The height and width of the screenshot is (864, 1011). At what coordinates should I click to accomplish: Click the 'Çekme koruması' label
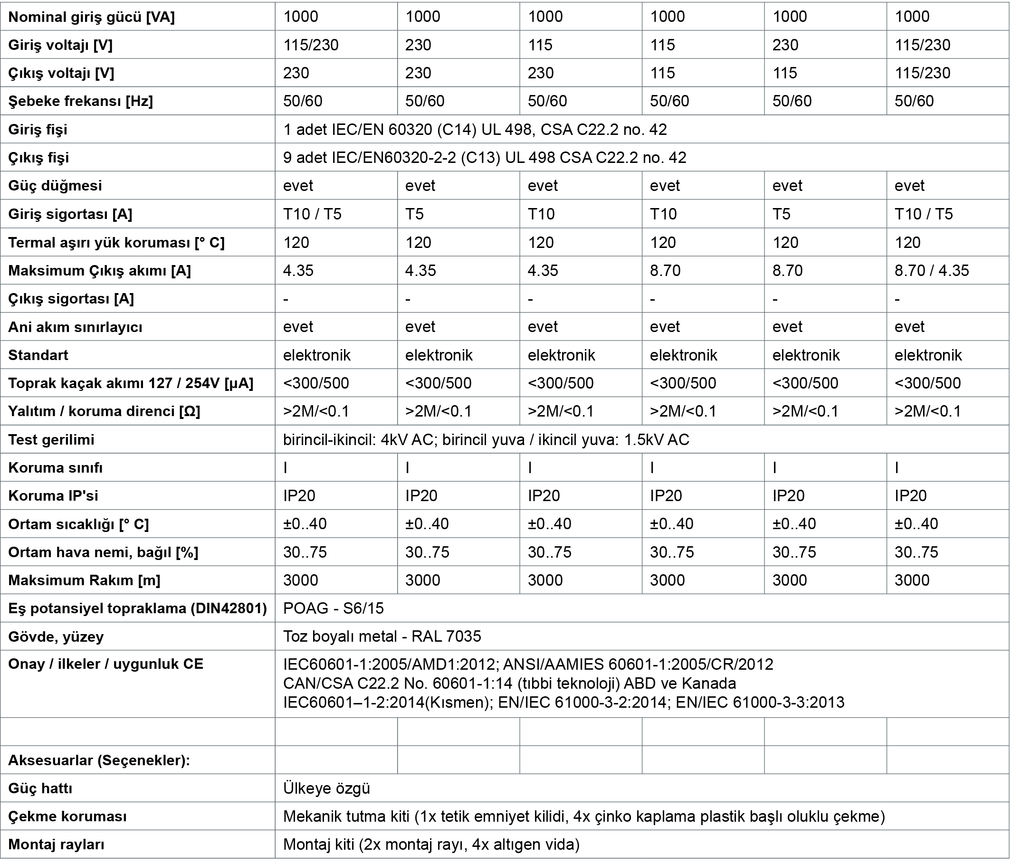[x=67, y=817]
